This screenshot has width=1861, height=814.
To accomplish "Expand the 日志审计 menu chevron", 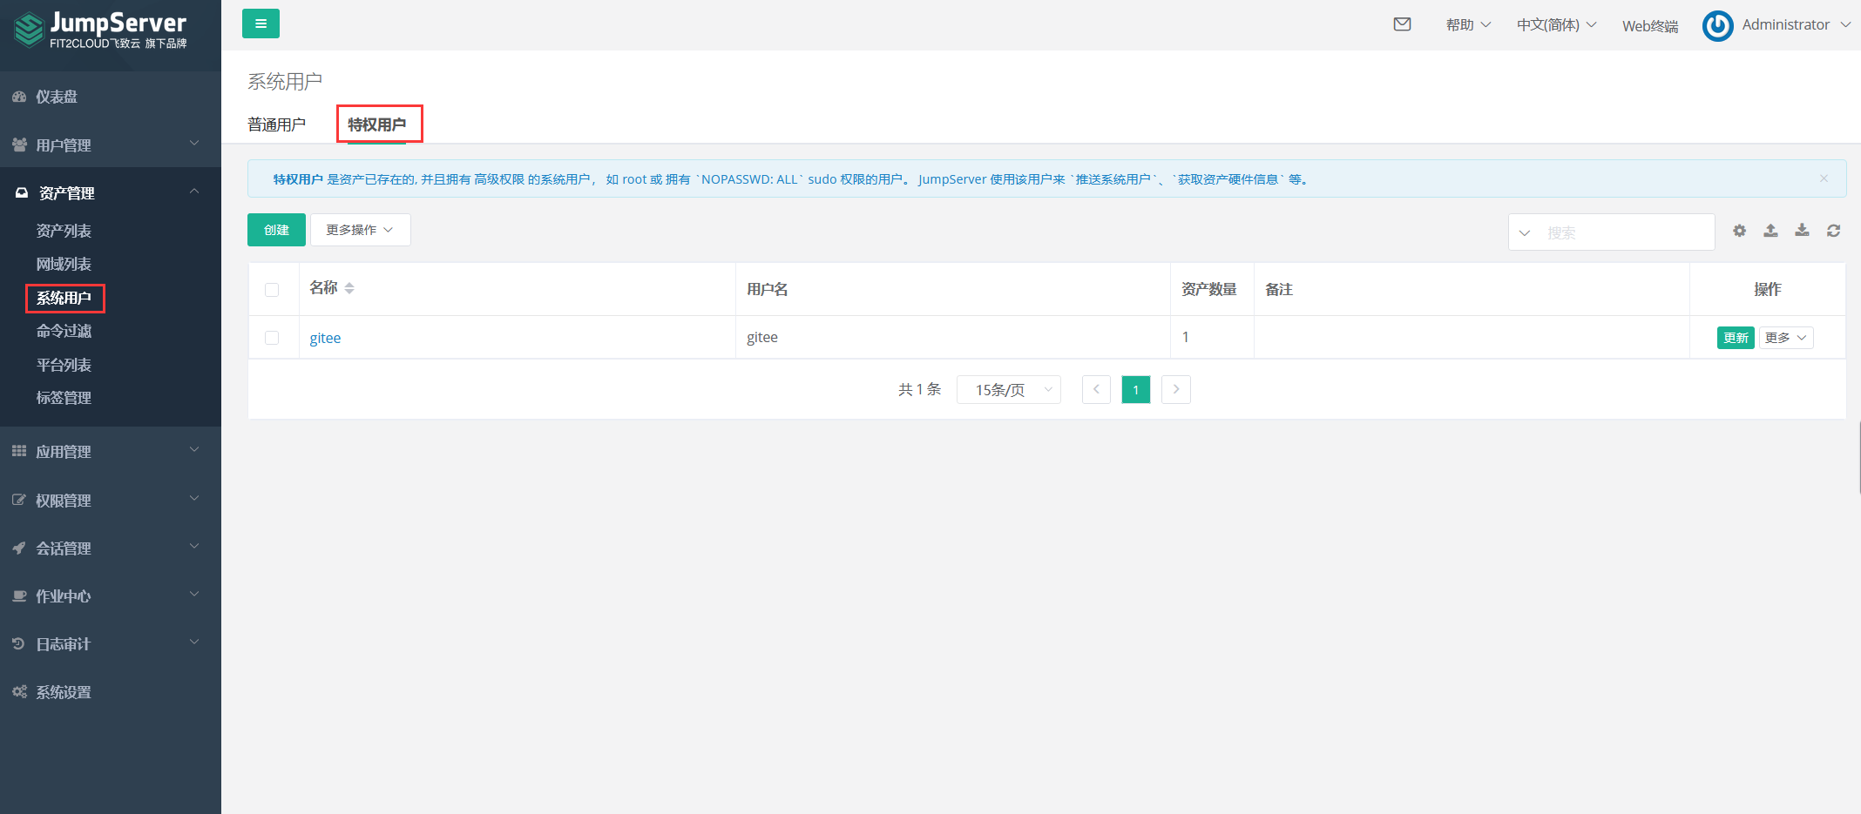I will (194, 642).
